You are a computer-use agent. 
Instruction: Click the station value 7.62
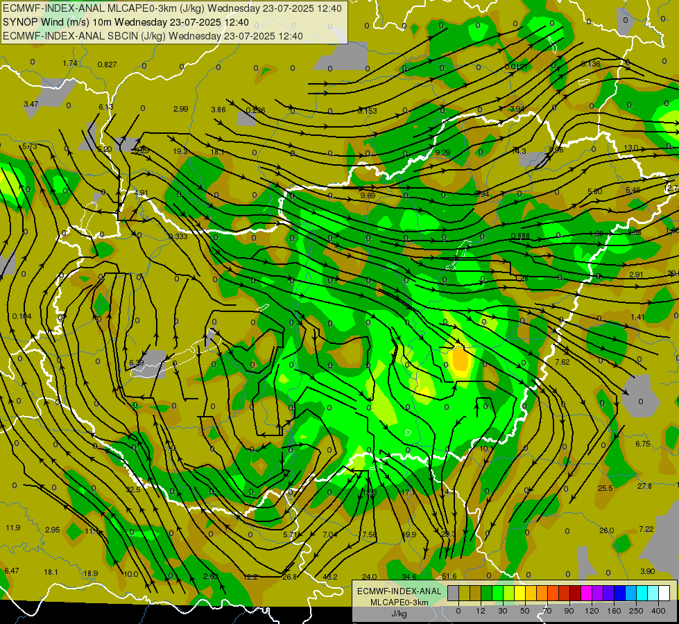[562, 362]
